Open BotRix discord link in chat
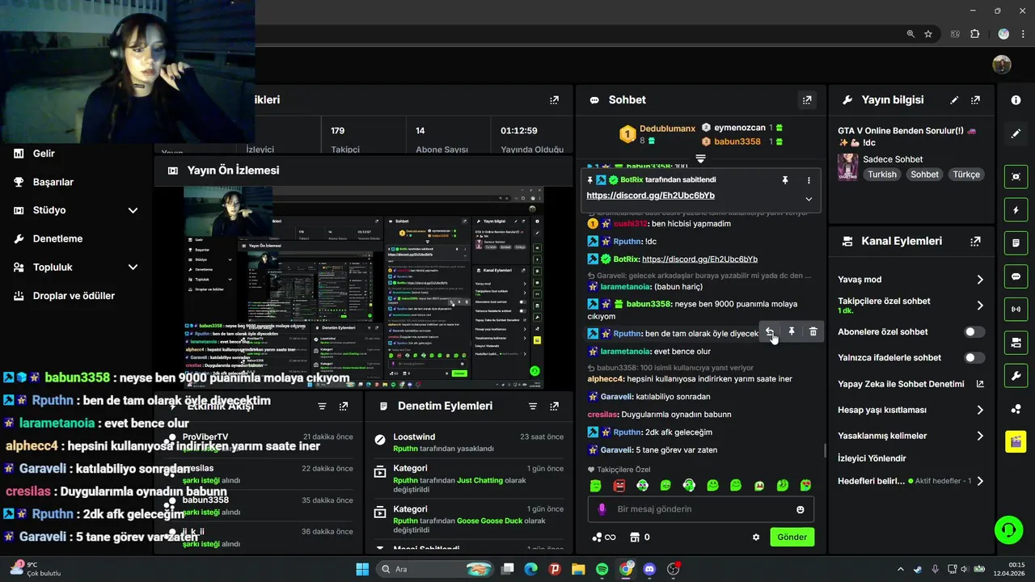This screenshot has width=1035, height=582. click(699, 259)
